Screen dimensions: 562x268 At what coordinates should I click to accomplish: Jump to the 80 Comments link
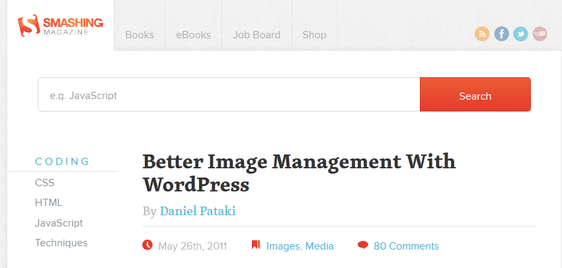pos(406,246)
